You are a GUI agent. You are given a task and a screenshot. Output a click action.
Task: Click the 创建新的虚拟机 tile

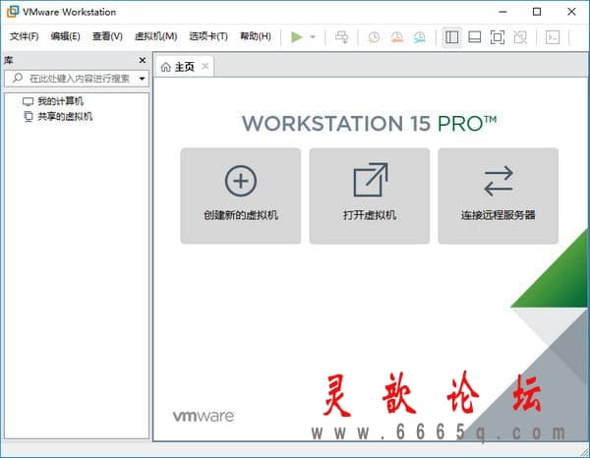coord(241,196)
